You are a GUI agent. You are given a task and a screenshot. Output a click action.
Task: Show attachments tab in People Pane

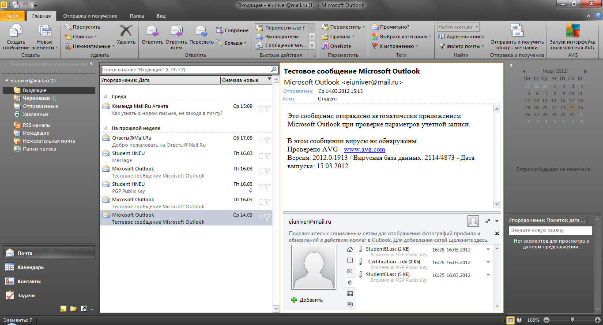350,282
